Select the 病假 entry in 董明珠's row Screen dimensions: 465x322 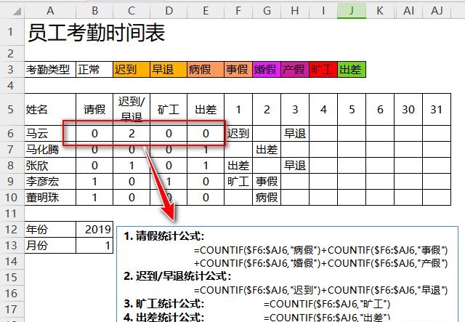click(x=266, y=196)
